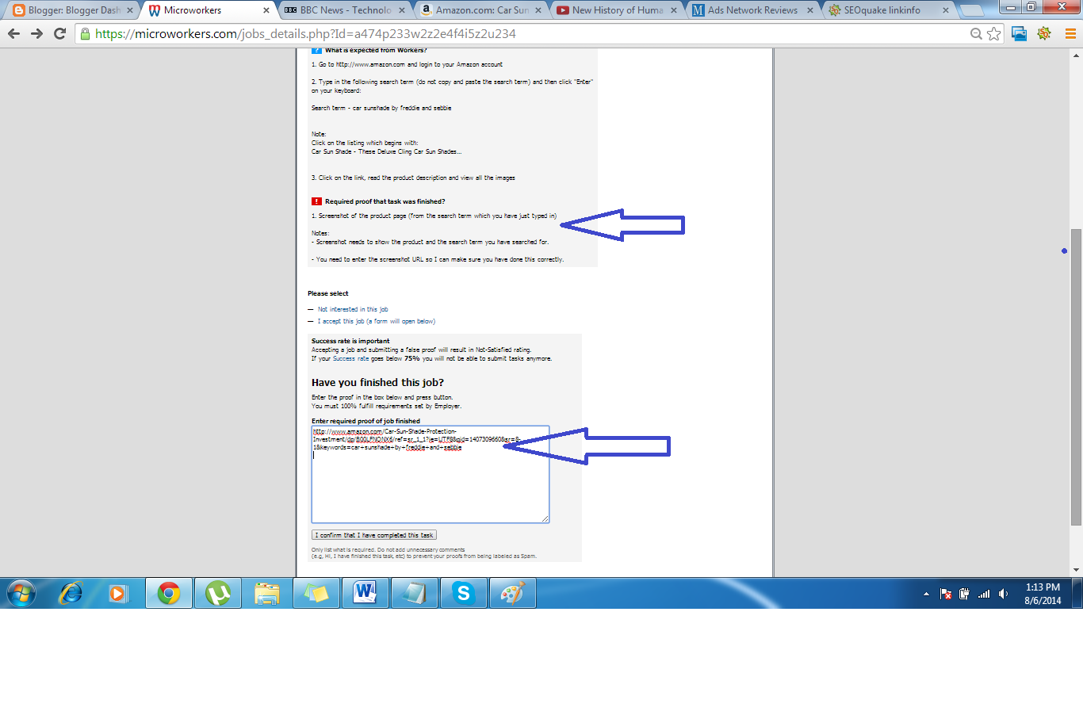
Task: Click 'Required proof that task was finished?' heading
Action: pos(385,201)
